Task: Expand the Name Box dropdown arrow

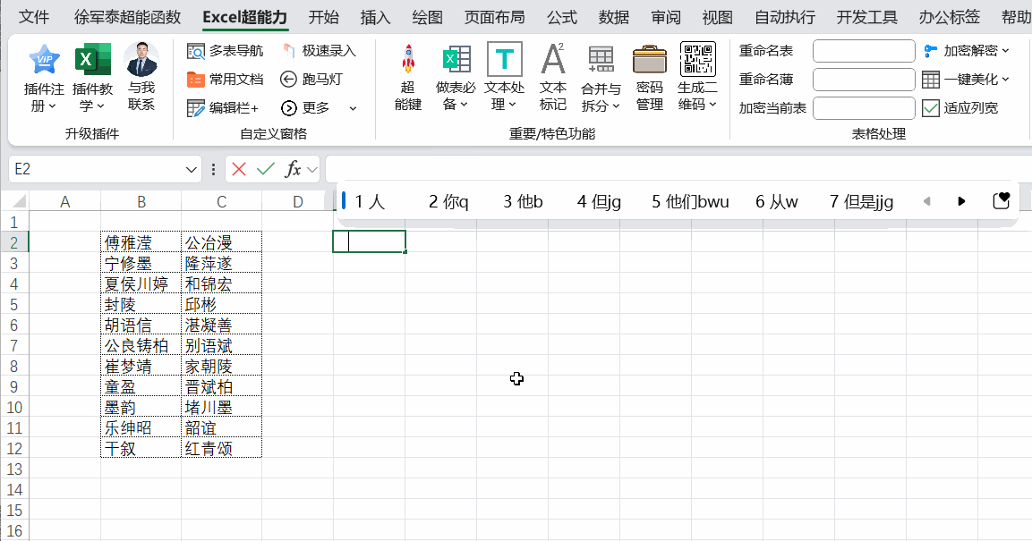Action: pos(191,170)
